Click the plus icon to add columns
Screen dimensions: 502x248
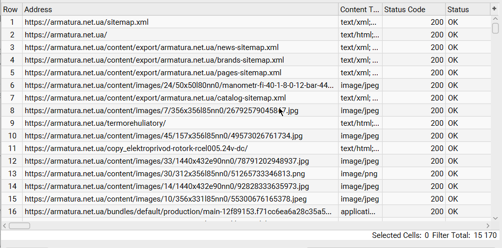(x=494, y=9)
